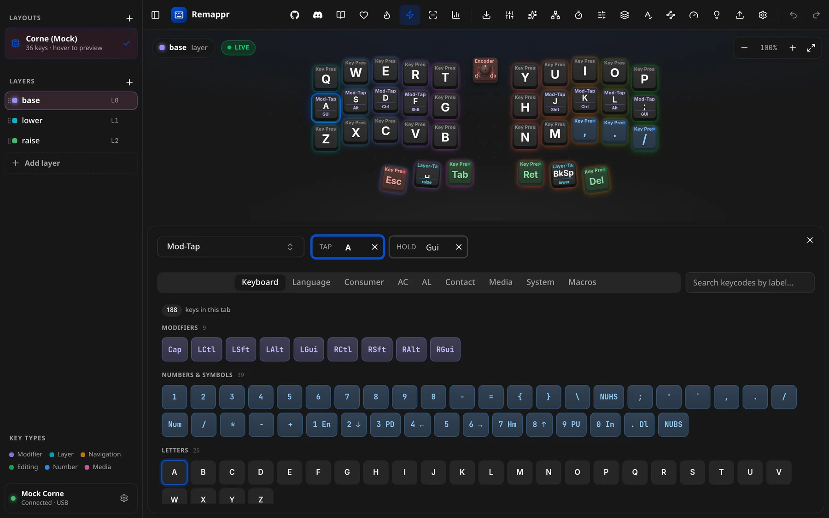Open the GitHub repository icon
This screenshot has width=829, height=518.
(x=295, y=15)
